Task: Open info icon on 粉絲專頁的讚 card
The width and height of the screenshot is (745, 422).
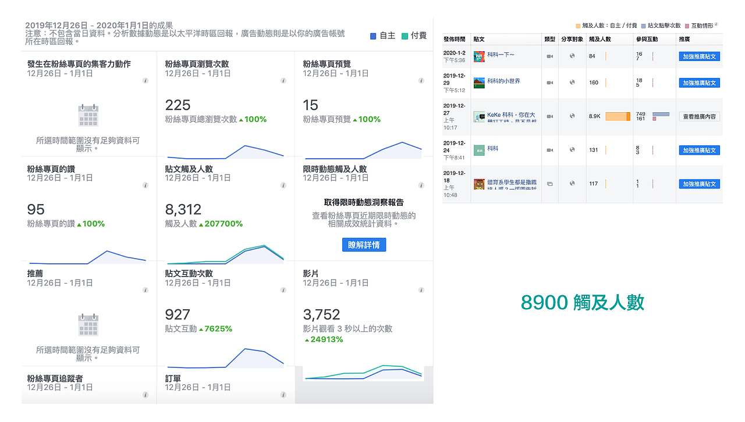Action: [146, 185]
